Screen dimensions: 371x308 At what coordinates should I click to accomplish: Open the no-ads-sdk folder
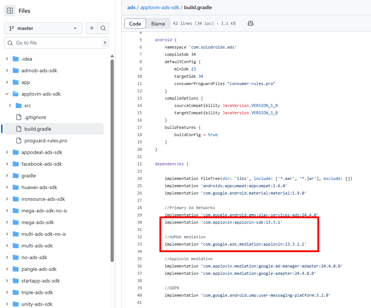pos(34,257)
